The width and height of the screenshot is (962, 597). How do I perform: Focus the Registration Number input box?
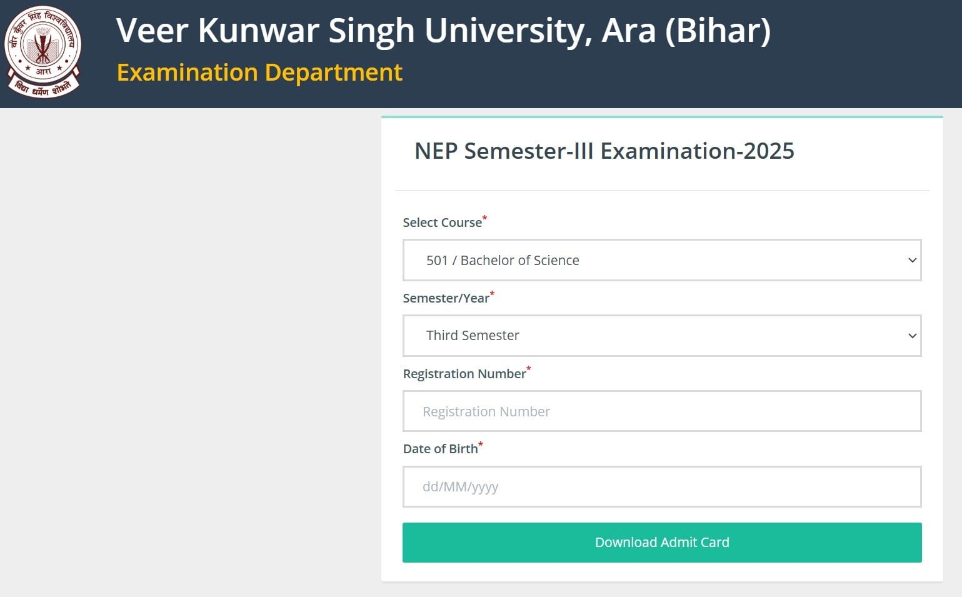tap(661, 411)
